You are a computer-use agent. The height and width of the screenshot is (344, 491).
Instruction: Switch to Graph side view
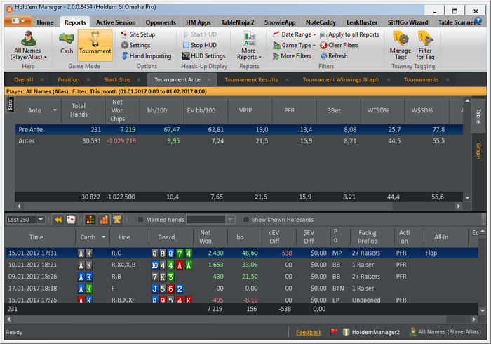click(x=478, y=151)
